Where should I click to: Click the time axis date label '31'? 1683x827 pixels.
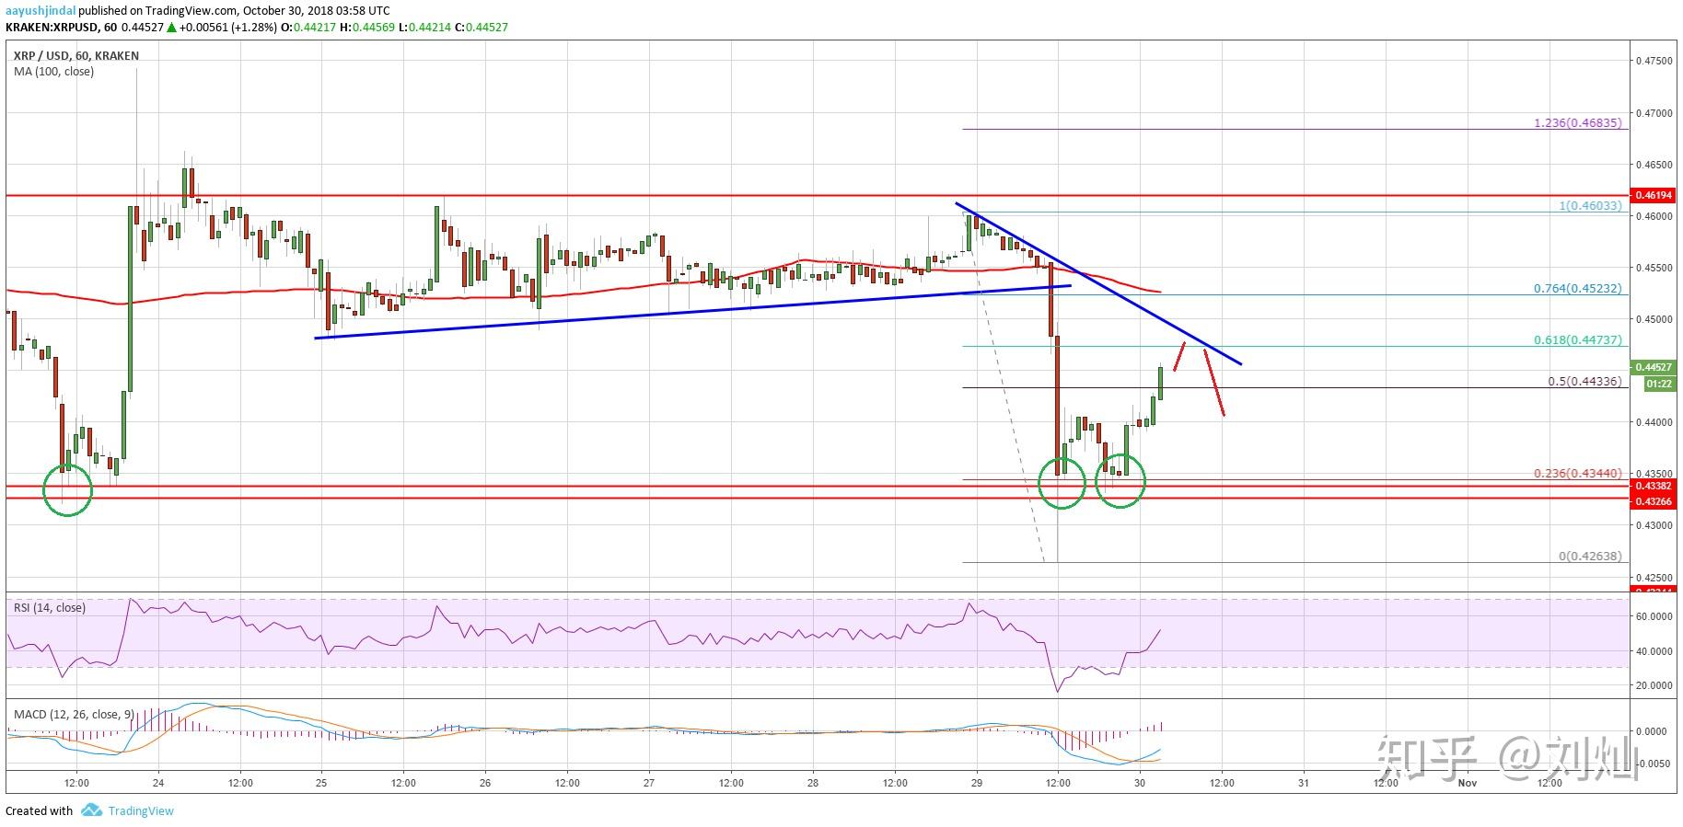tap(1304, 783)
